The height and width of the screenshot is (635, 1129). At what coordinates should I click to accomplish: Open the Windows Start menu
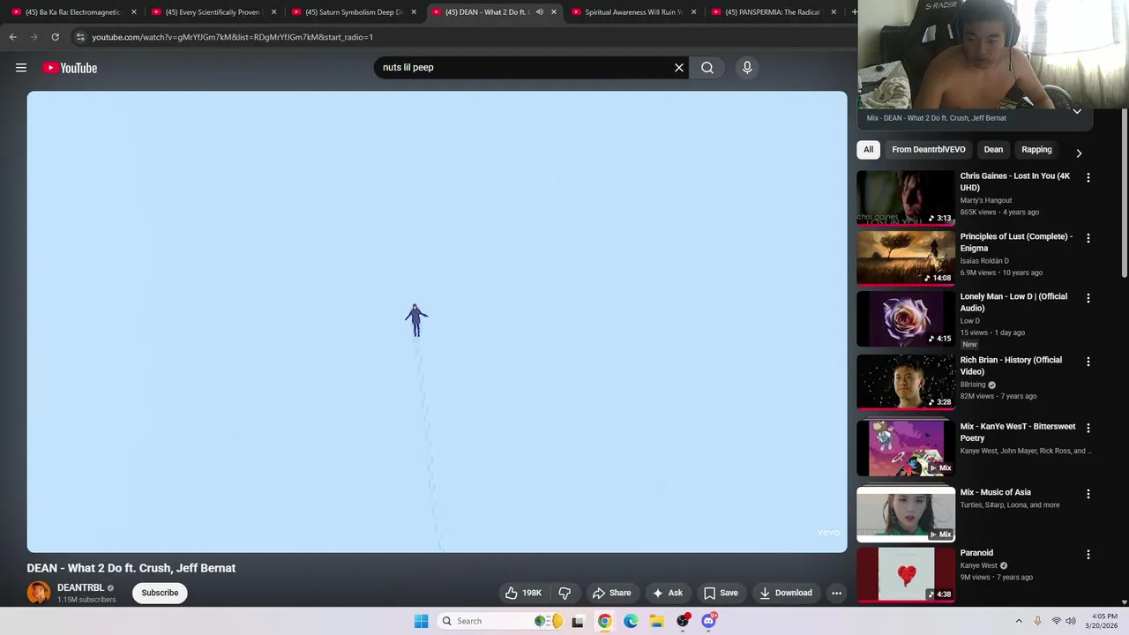coord(421,621)
